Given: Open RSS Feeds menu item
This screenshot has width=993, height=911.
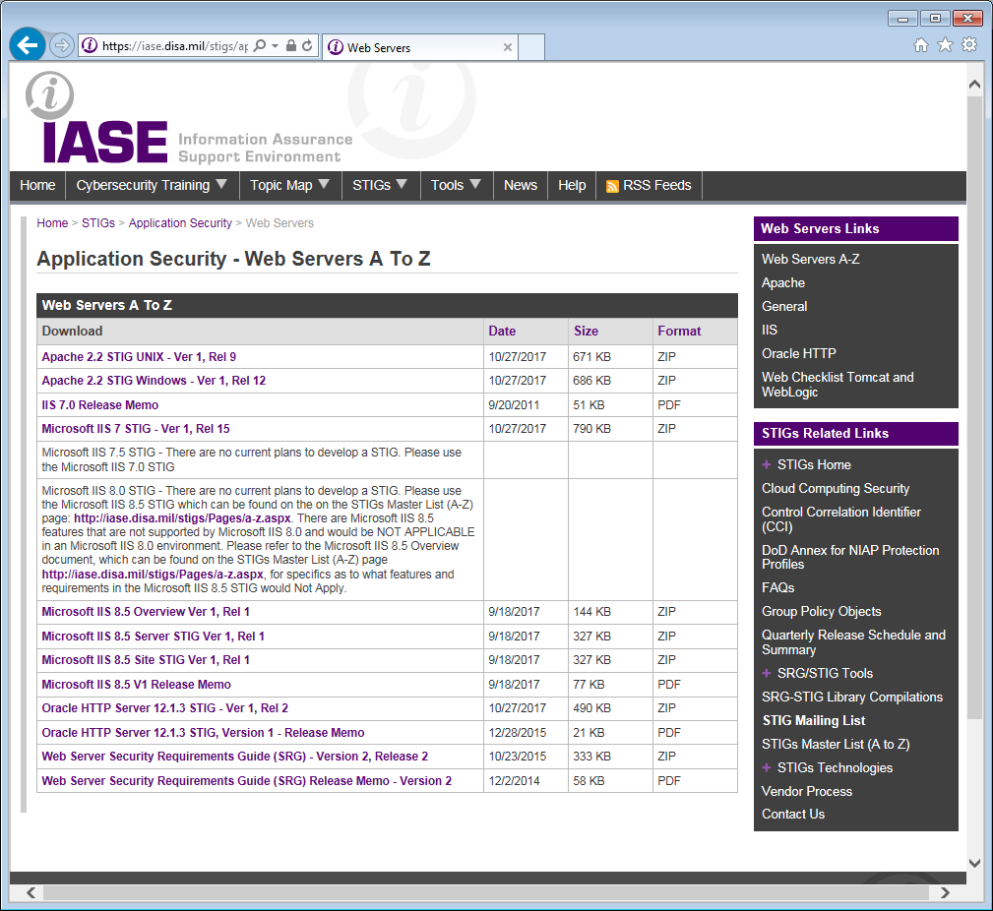Looking at the screenshot, I should tap(650, 186).
